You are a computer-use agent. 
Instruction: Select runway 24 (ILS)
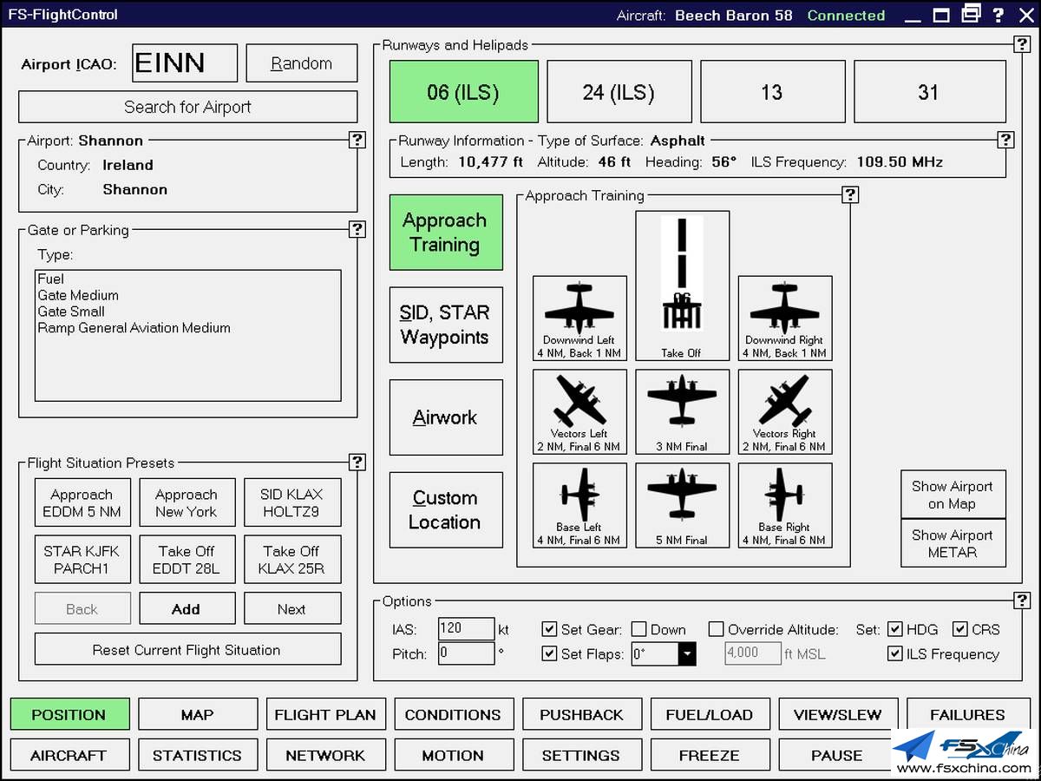click(x=619, y=91)
